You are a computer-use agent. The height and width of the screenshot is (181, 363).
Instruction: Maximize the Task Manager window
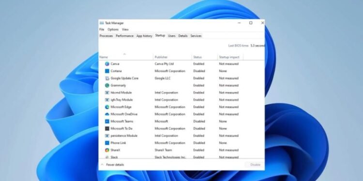point(251,23)
